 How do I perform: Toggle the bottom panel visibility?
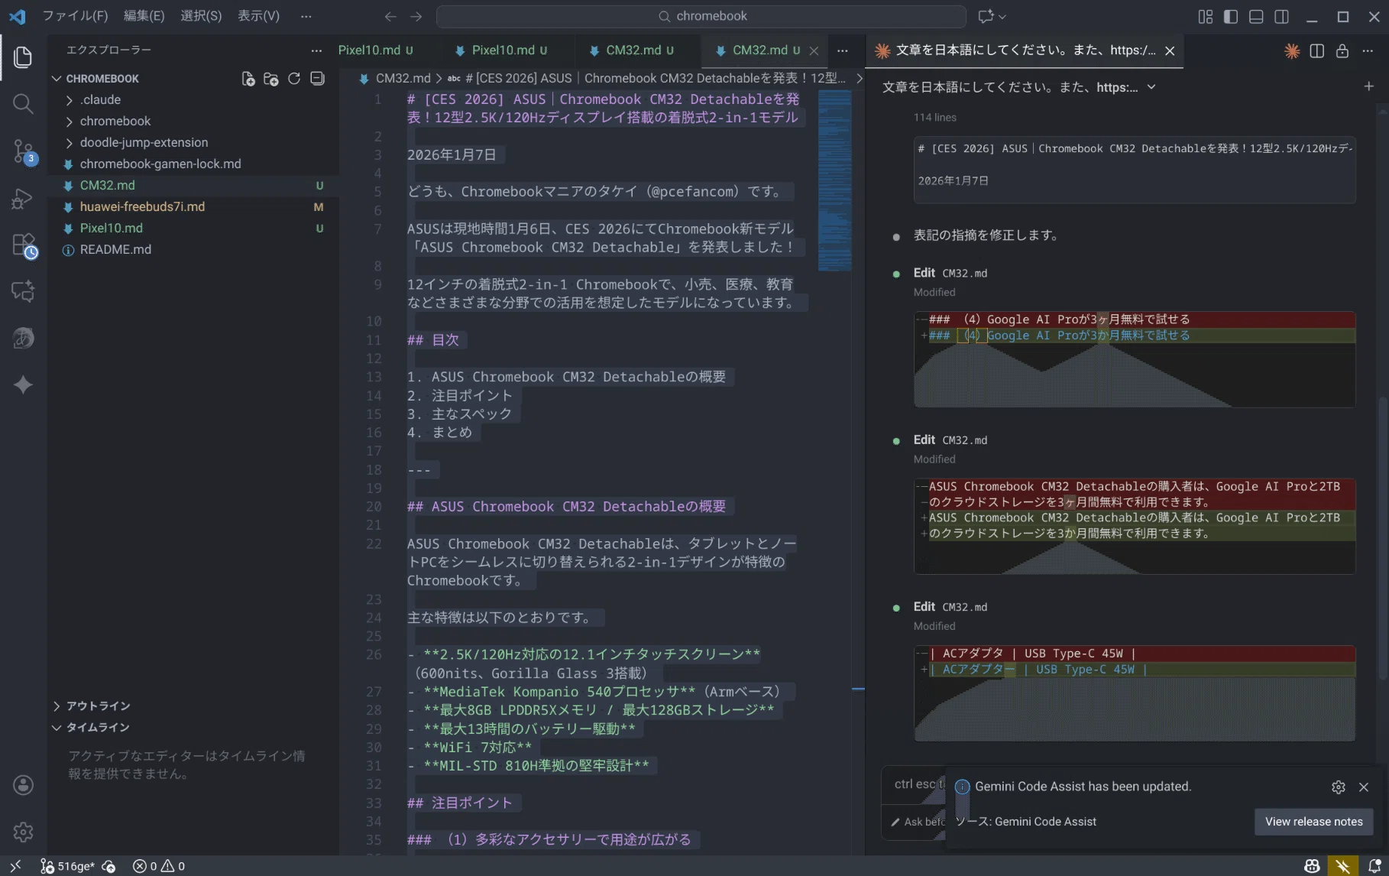pos(1256,16)
